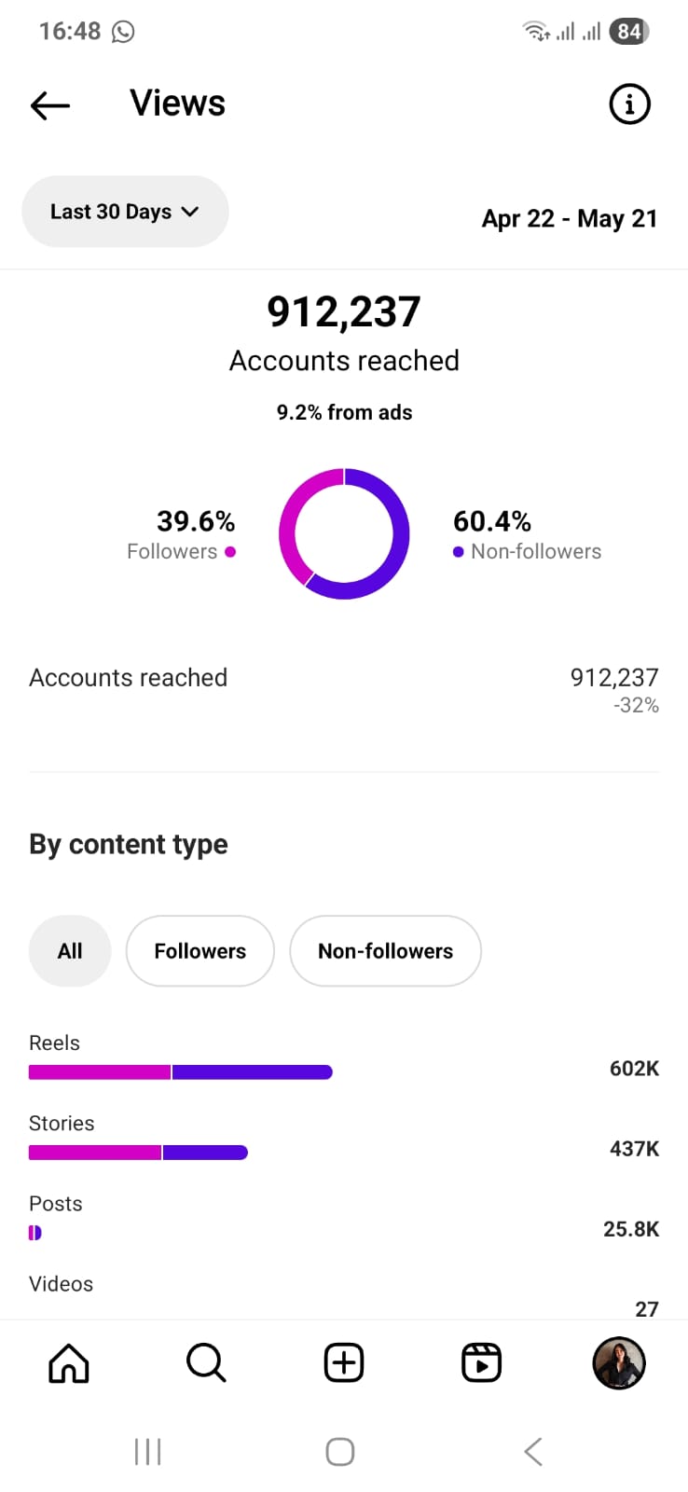Tap the create new post plus icon
Viewport: 688px width, 1492px height.
(x=344, y=1363)
